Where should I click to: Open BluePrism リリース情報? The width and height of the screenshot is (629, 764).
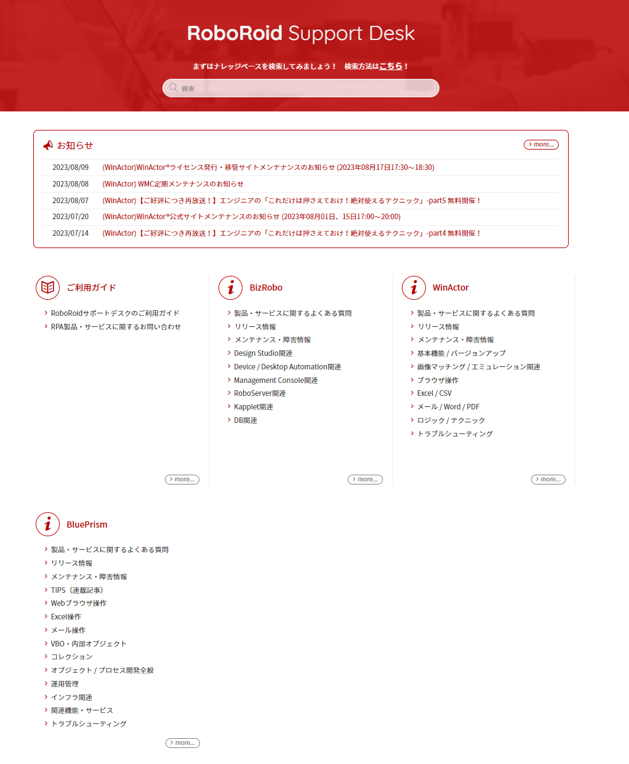click(71, 563)
